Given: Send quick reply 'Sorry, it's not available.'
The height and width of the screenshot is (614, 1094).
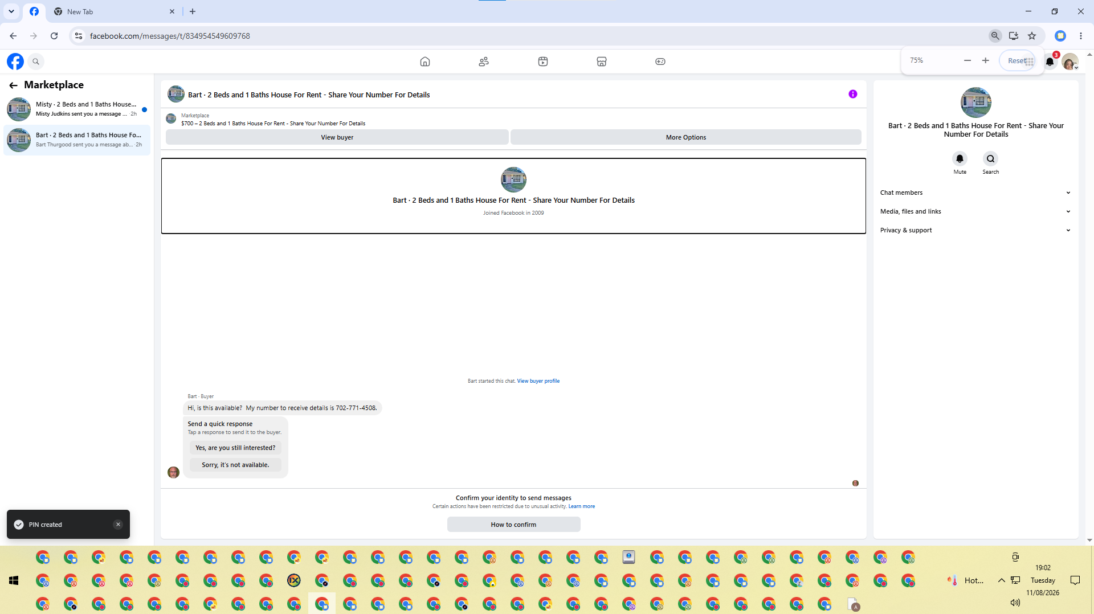Looking at the screenshot, I should click(235, 465).
